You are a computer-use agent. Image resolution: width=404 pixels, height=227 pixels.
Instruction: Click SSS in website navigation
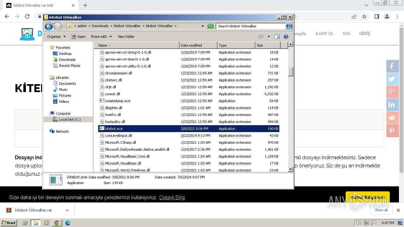pyautogui.click(x=347, y=33)
